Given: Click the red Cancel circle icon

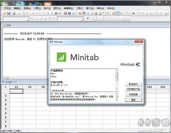Looking at the screenshot, I should (65, 14).
